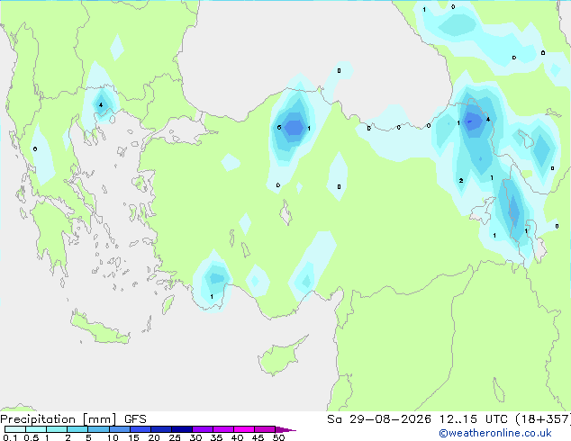
Task: Click the 25–30 mm dark blue swatch
Action: pos(181,429)
